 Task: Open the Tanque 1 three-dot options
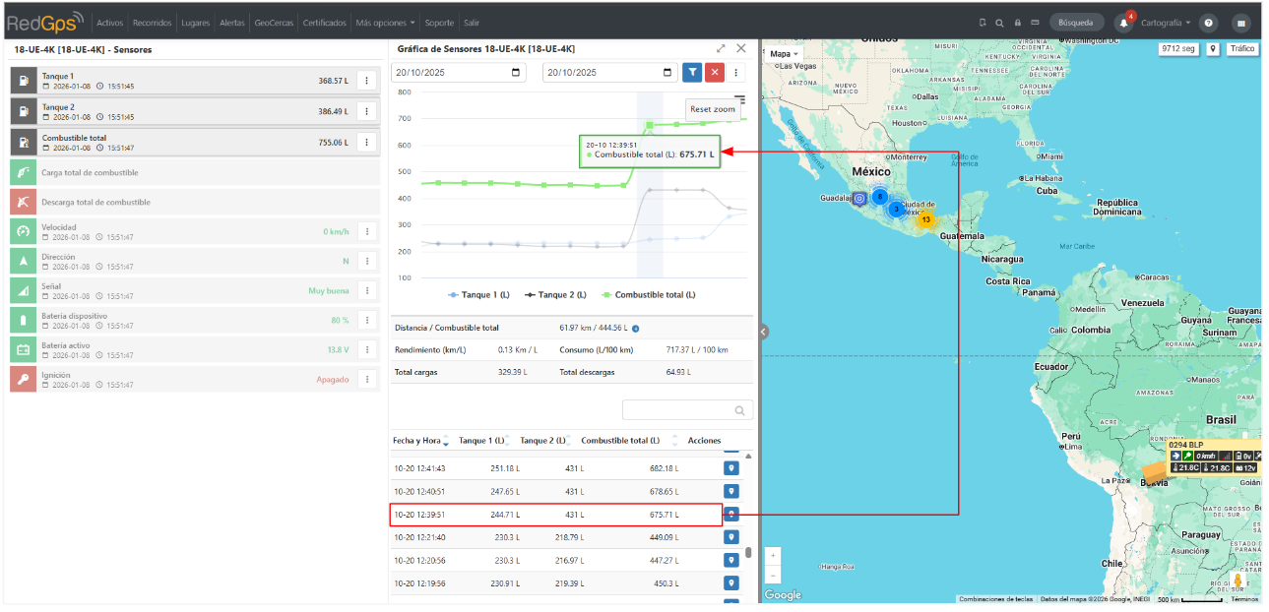366,81
